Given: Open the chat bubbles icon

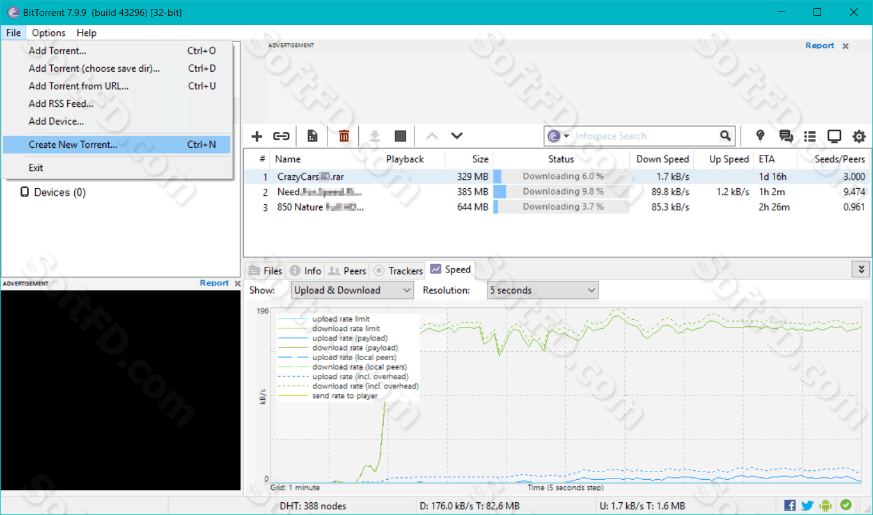Looking at the screenshot, I should (x=786, y=136).
